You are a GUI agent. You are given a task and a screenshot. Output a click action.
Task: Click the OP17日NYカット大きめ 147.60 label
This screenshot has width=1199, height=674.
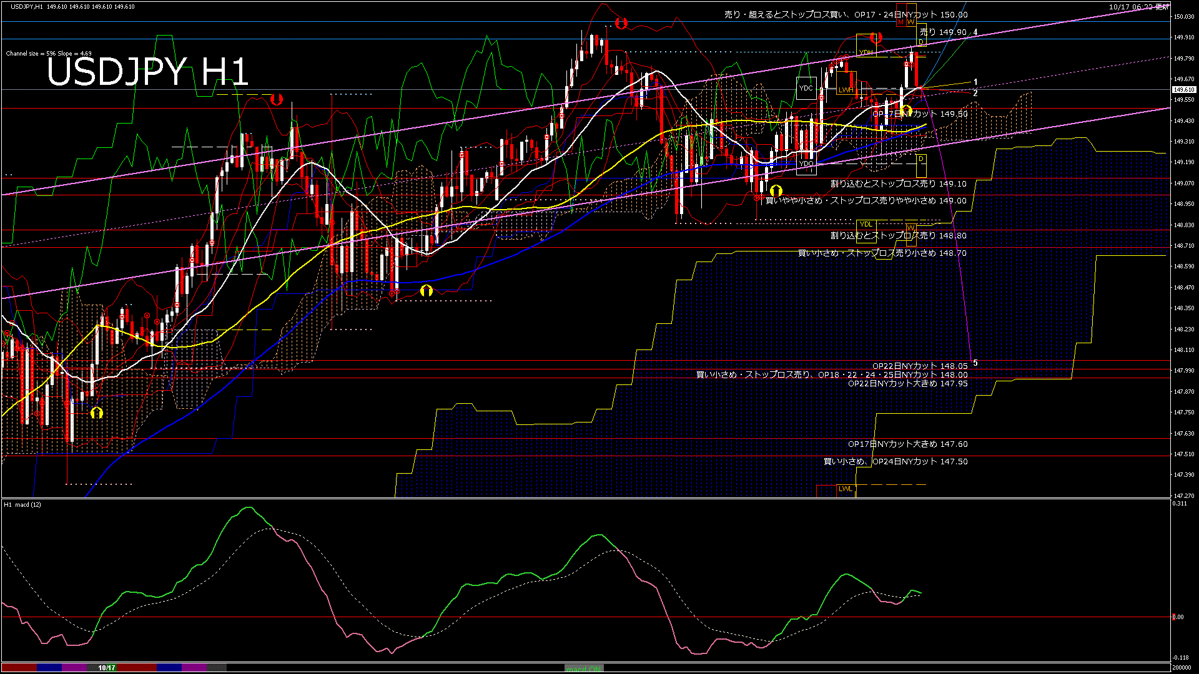click(907, 444)
